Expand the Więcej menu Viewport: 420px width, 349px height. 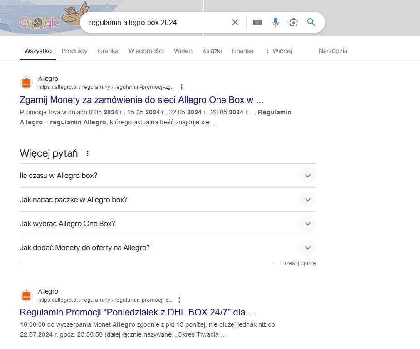[x=279, y=51]
